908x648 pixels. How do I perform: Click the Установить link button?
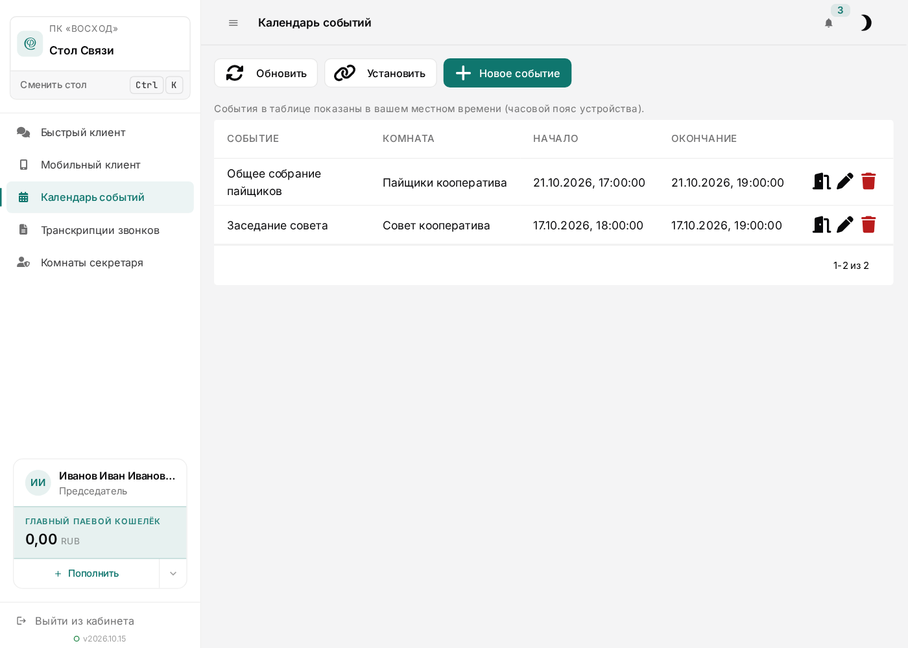coord(380,73)
